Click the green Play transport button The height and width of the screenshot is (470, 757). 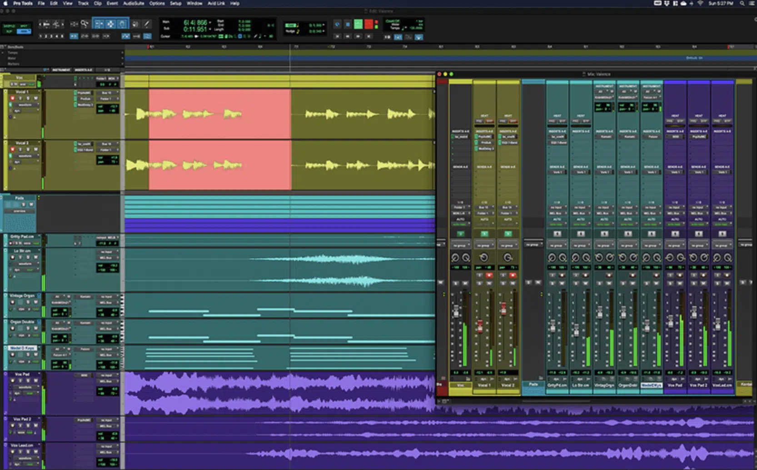[x=359, y=24]
